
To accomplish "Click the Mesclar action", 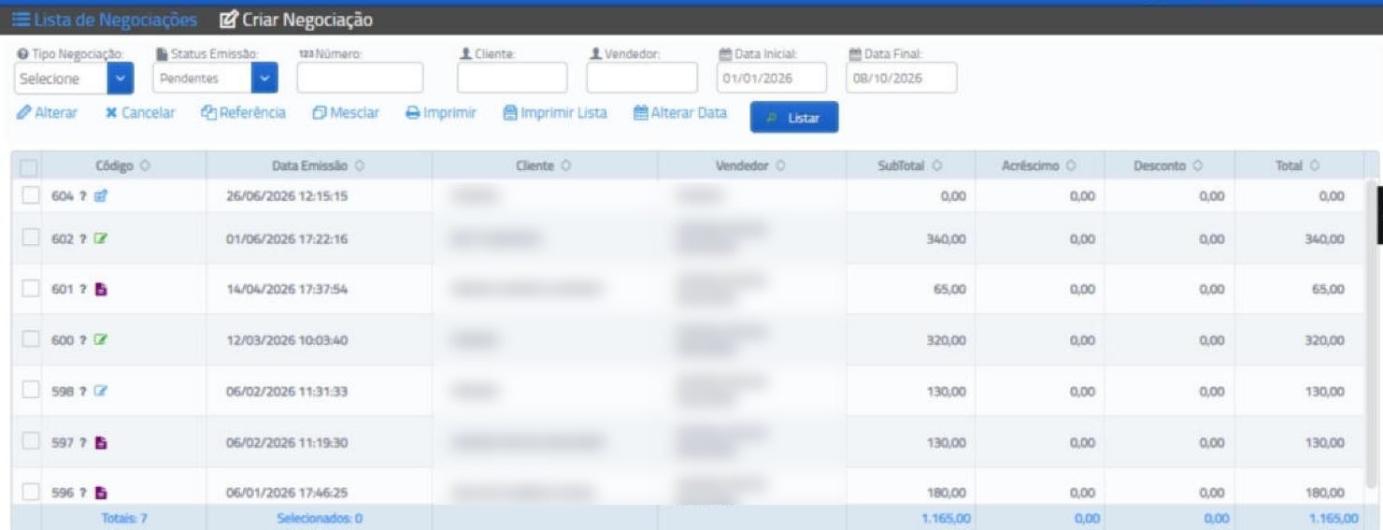I will [x=346, y=113].
